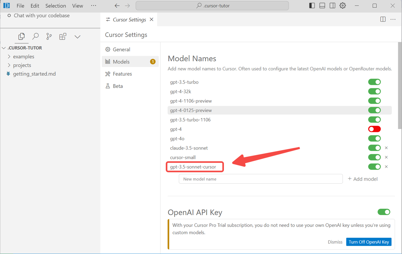This screenshot has width=402, height=254.
Task: Click the Models notification badge
Action: coord(153,62)
